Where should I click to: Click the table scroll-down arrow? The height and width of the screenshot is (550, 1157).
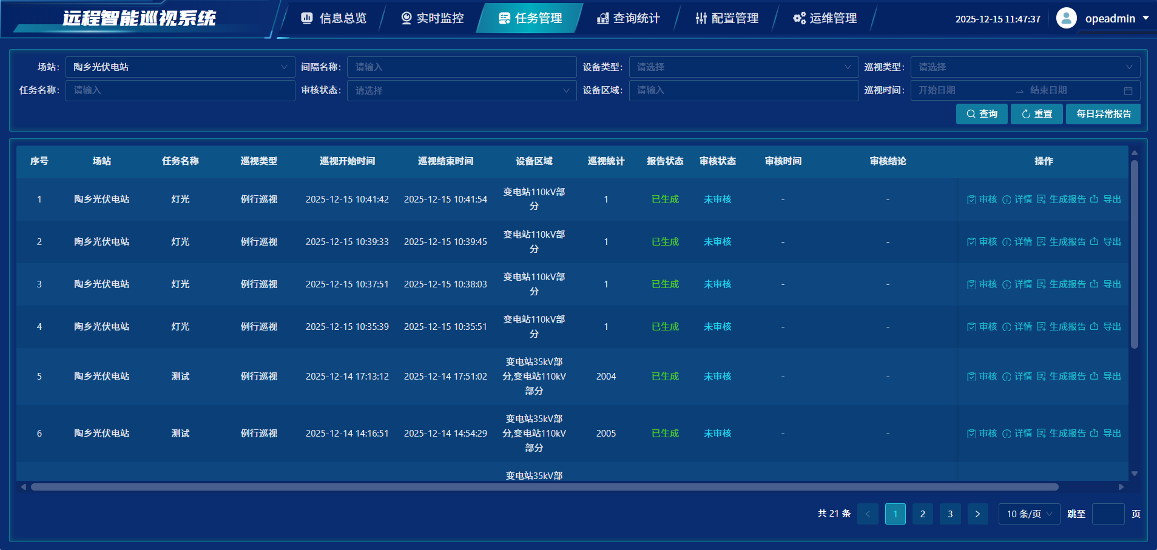[1135, 474]
